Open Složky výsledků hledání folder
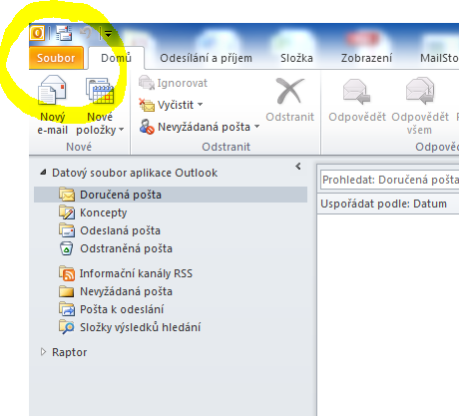Image resolution: width=459 pixels, height=416 pixels. tap(140, 327)
